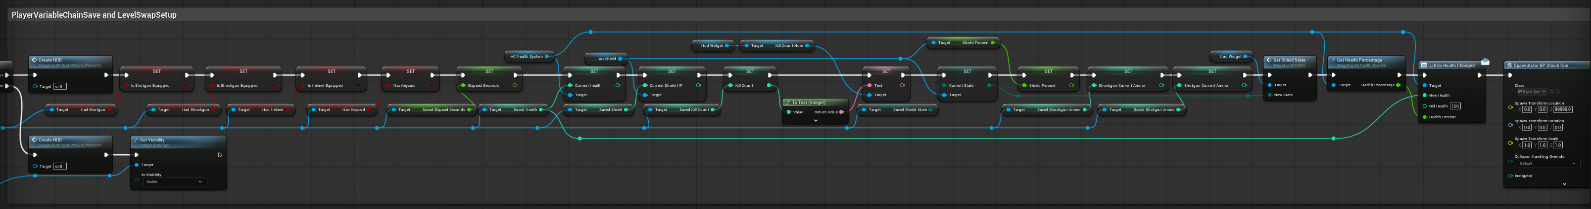The width and height of the screenshot is (1591, 209).
Task: Click the Saved Shotgun Ammo getter node
Action: (1141, 110)
